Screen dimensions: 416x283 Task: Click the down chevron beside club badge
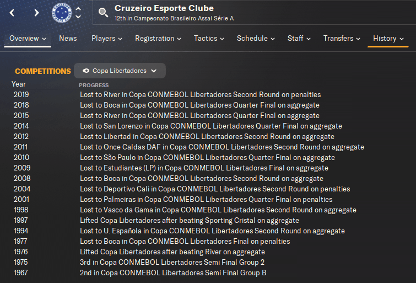78,17
